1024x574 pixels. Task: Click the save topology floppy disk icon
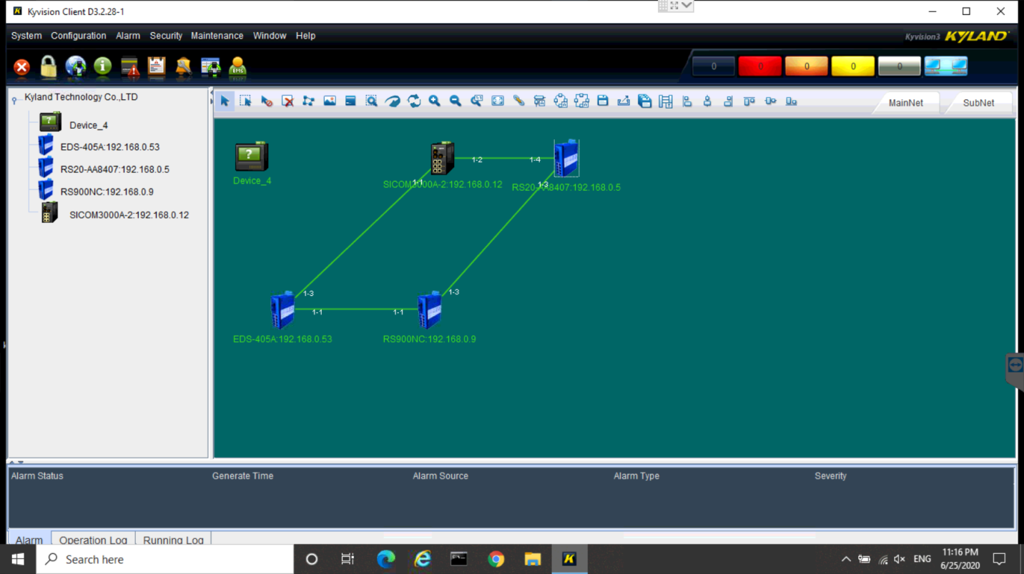[x=603, y=101]
